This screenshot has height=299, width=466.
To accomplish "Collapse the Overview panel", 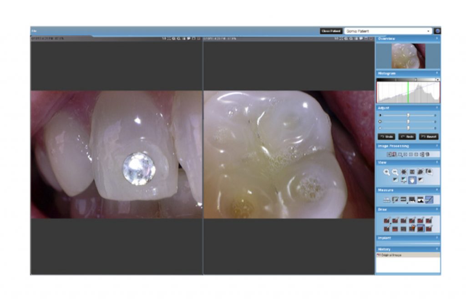I will pos(437,39).
